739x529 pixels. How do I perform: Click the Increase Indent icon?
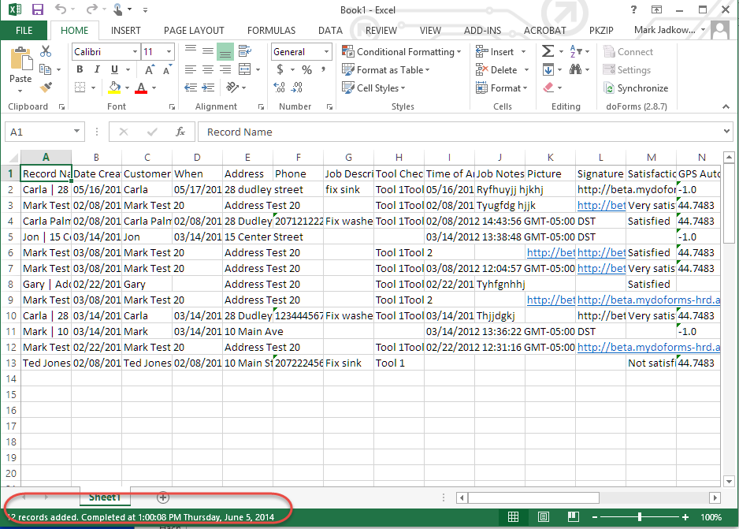coord(208,88)
